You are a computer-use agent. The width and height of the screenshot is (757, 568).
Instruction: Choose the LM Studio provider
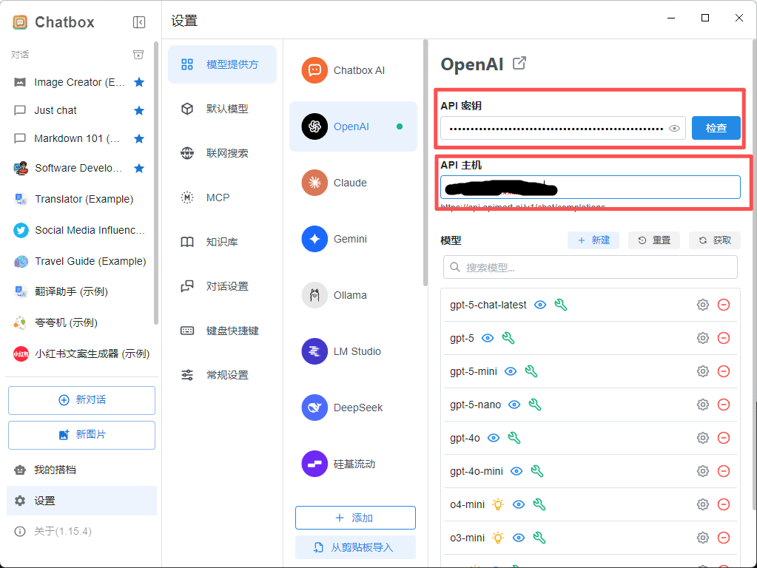coord(353,351)
